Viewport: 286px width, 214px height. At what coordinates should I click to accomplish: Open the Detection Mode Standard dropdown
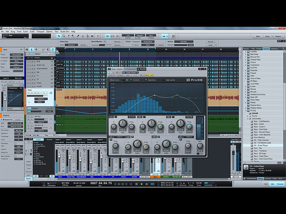[71, 45]
